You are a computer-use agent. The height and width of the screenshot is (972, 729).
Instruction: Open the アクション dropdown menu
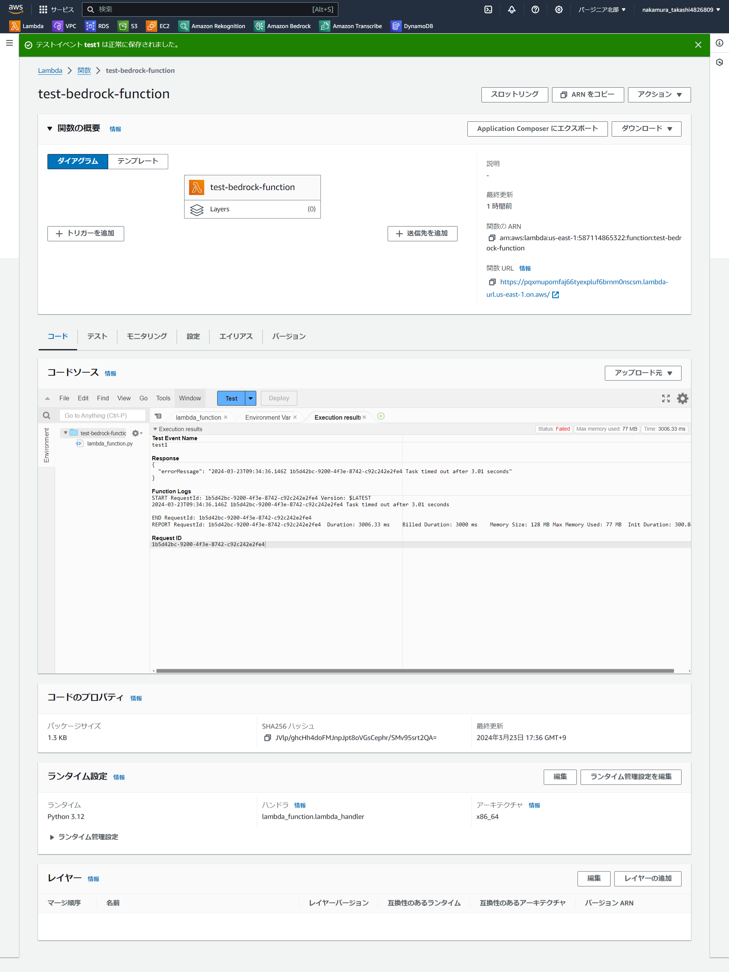tap(659, 94)
